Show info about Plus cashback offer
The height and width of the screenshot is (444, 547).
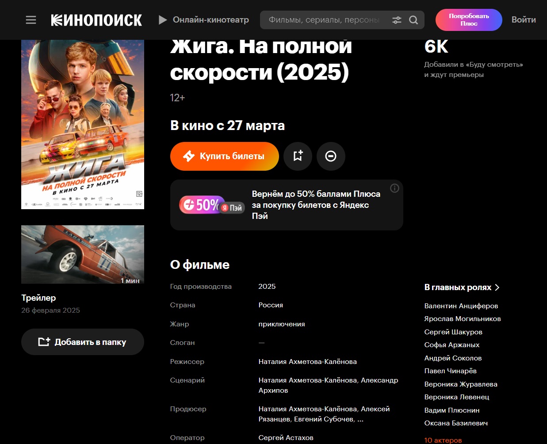(394, 188)
